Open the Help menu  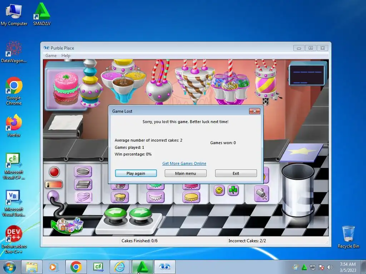click(66, 55)
